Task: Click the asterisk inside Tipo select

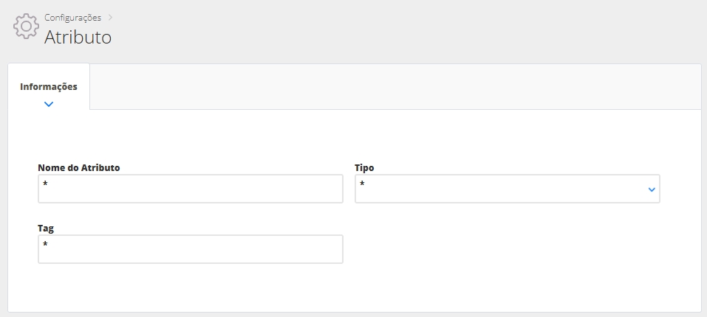Action: tap(363, 184)
